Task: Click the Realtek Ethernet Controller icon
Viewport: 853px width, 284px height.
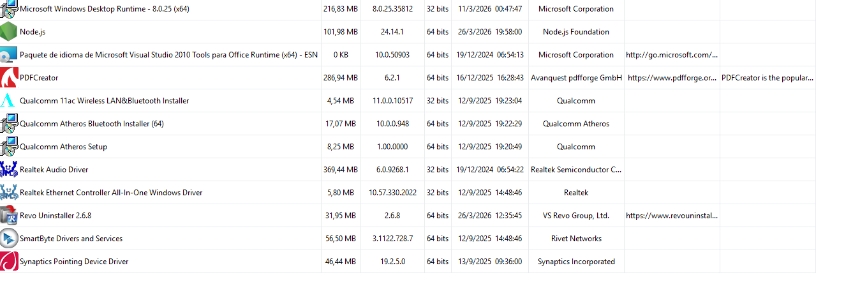Action: click(9, 193)
